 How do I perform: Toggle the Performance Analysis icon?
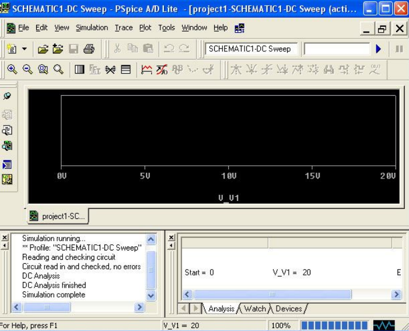[x=110, y=69]
